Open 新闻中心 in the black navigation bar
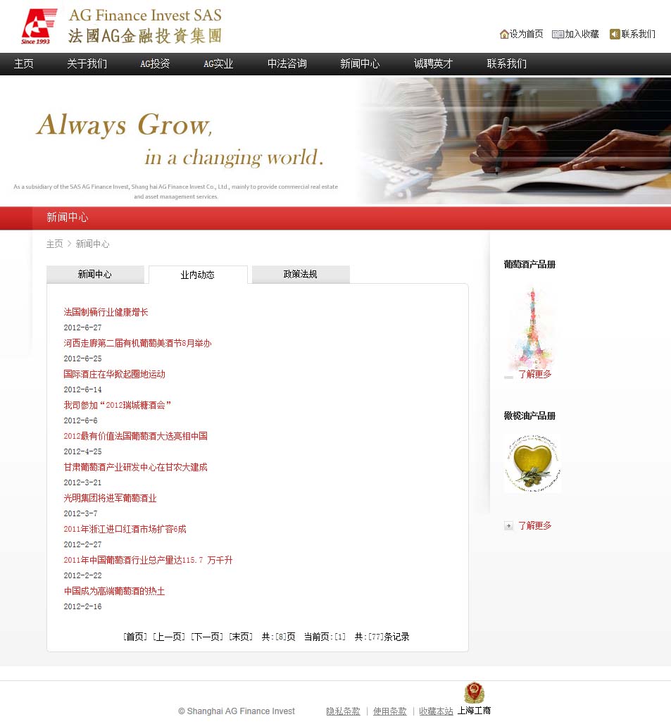 pyautogui.click(x=360, y=63)
